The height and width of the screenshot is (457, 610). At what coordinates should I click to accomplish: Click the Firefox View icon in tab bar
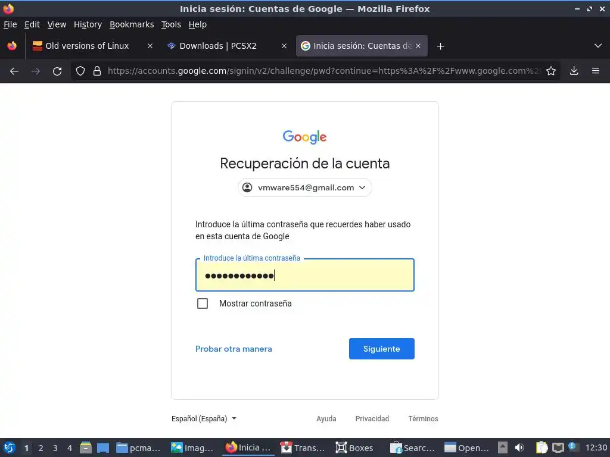tap(12, 46)
